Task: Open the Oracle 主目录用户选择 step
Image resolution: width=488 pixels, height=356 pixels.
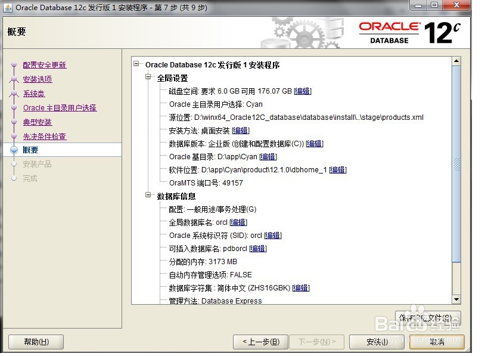Action: coord(60,108)
